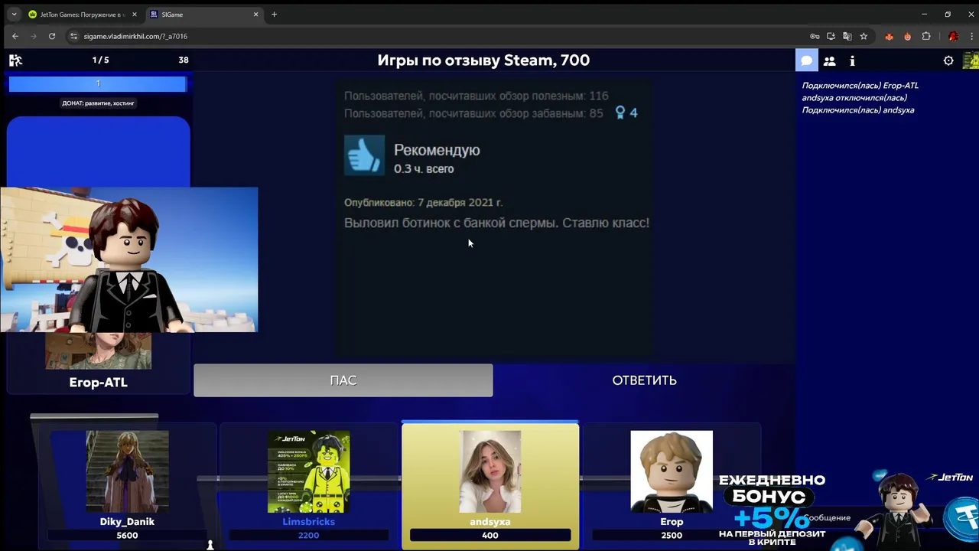The height and width of the screenshot is (551, 979).
Task: Show the players list icon
Action: (829, 60)
